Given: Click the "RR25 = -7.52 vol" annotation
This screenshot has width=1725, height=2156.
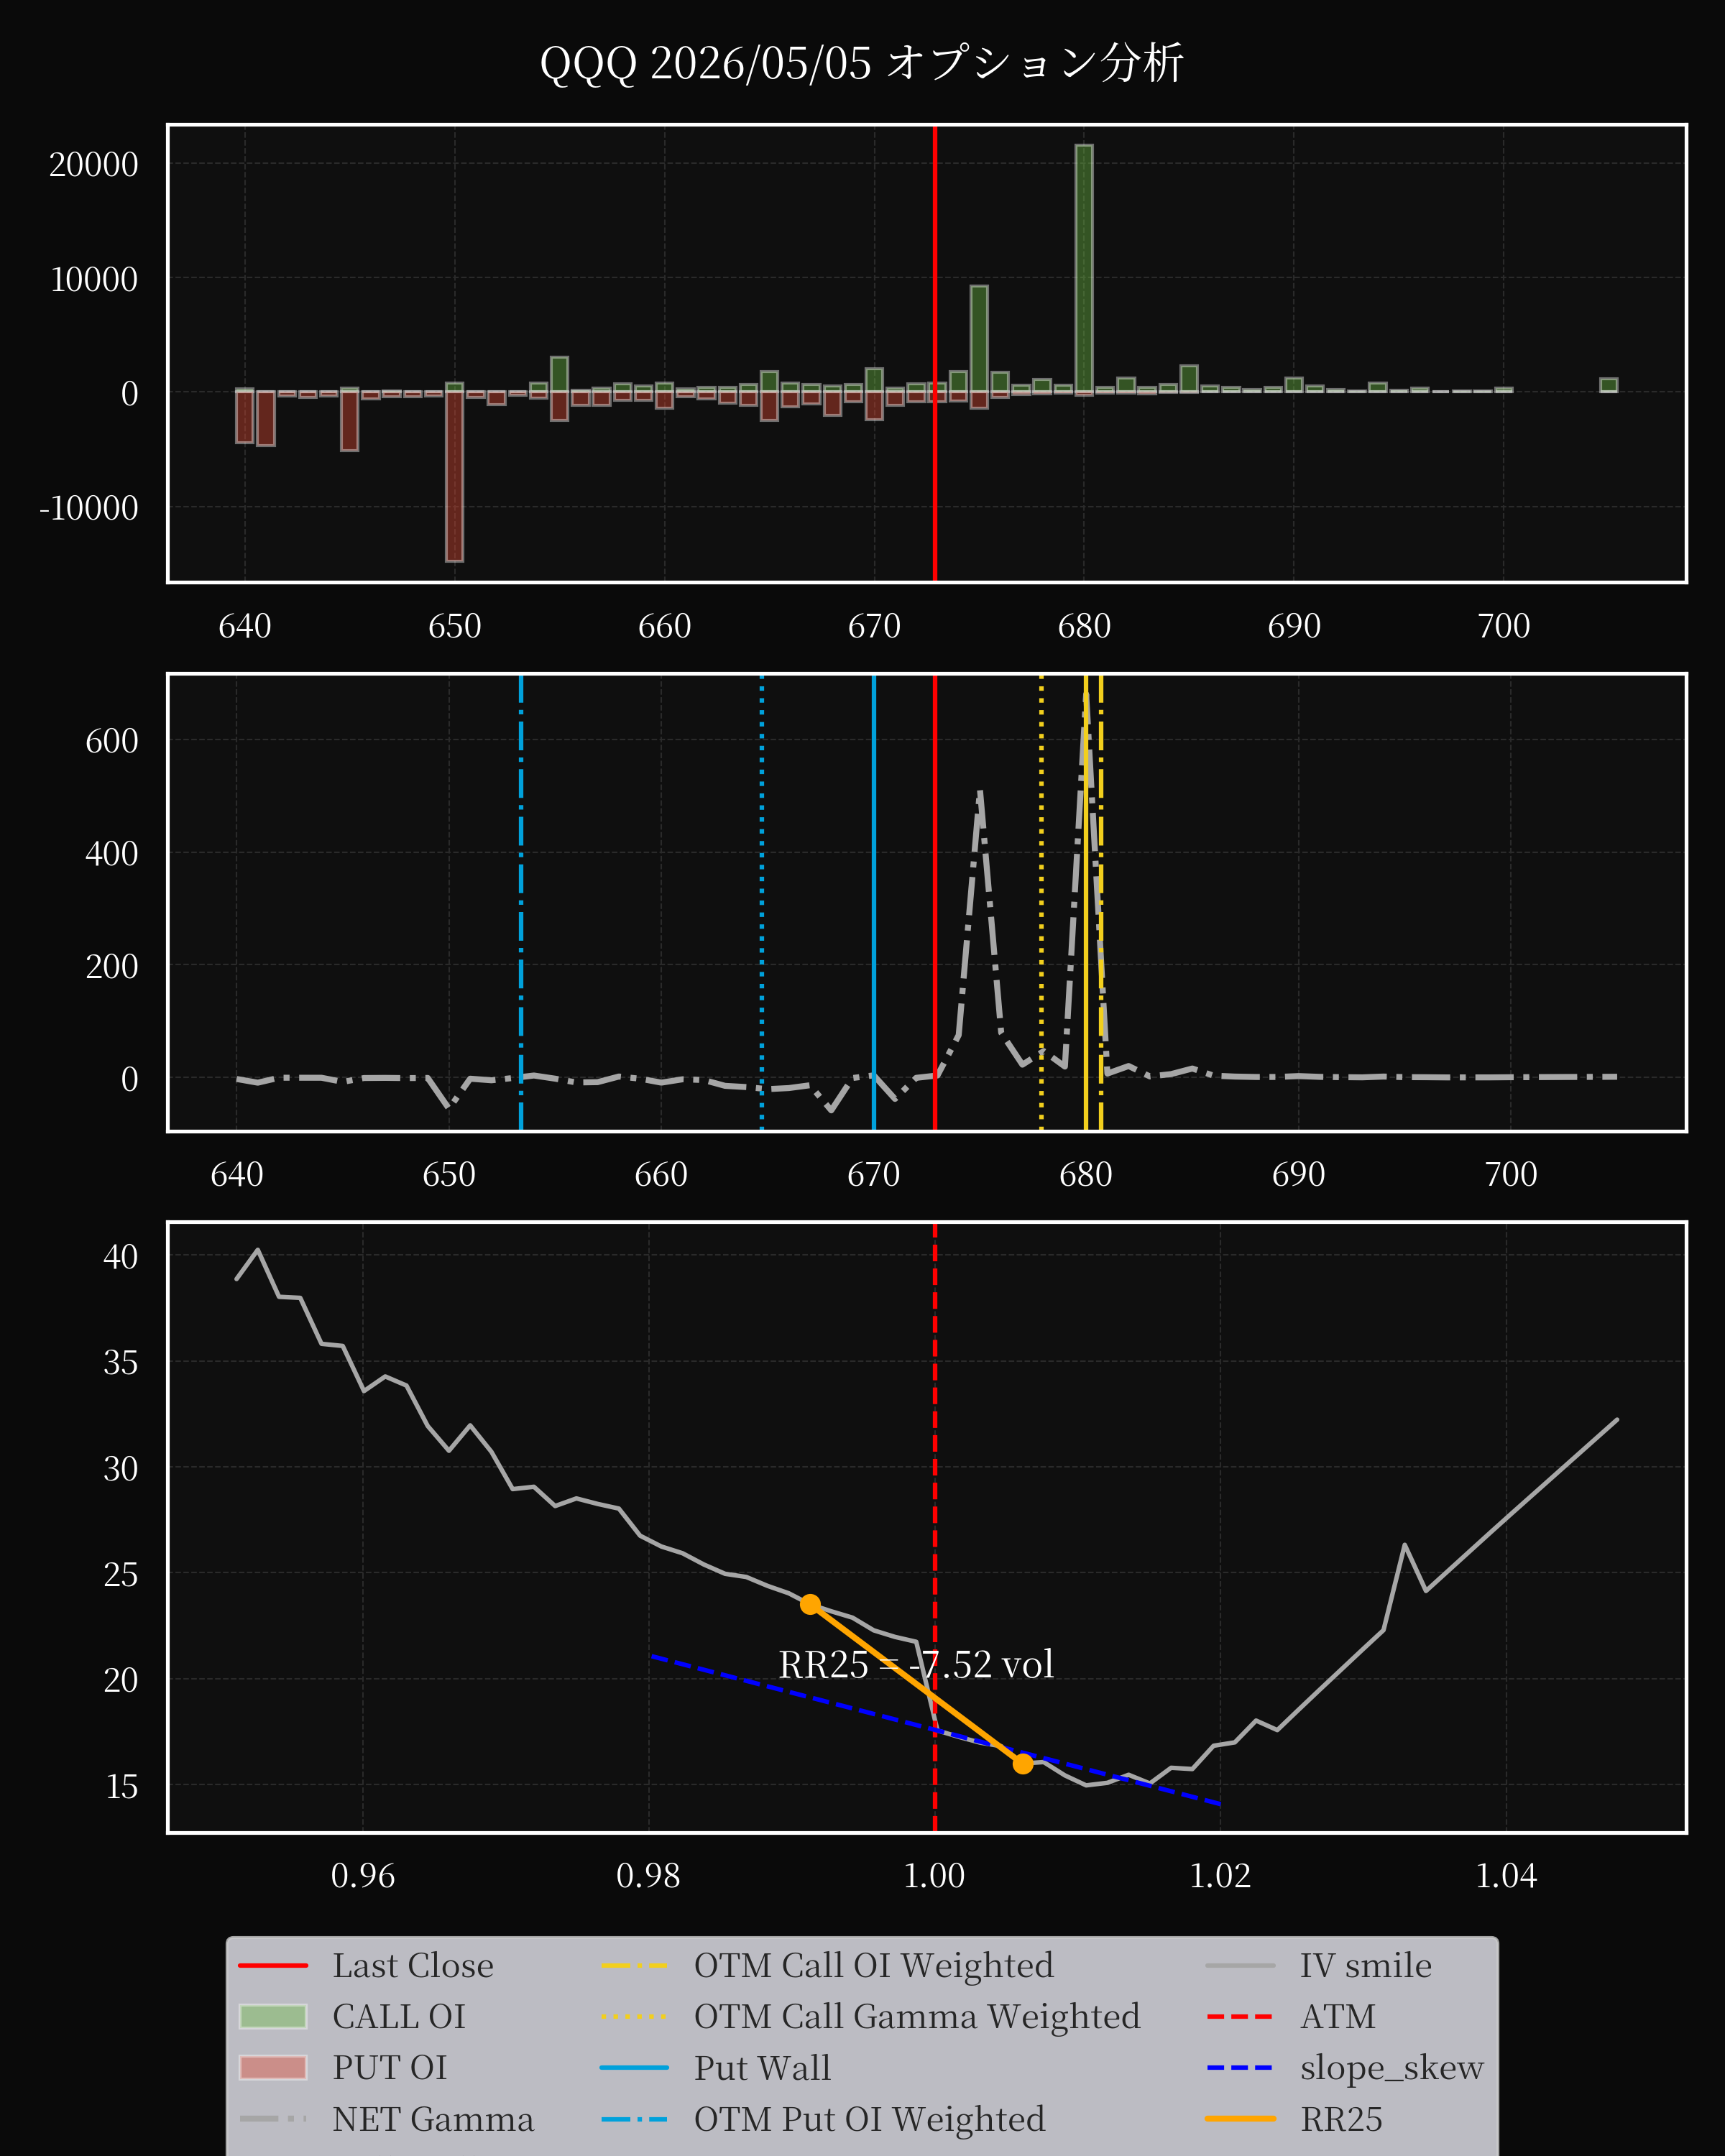Looking at the screenshot, I should pos(916,1665).
